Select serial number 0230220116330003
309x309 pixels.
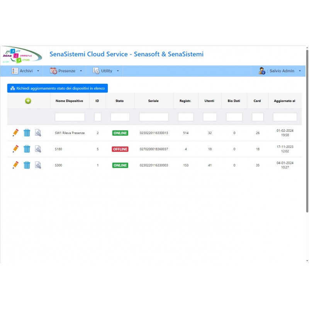(x=154, y=165)
